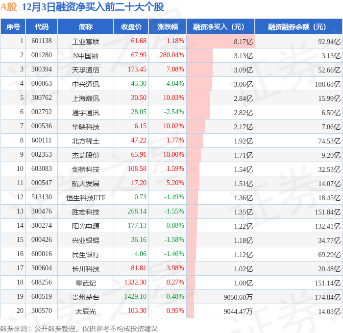Open the 天孚通信 row name
Viewport: 343px width, 333px height.
pos(86,70)
